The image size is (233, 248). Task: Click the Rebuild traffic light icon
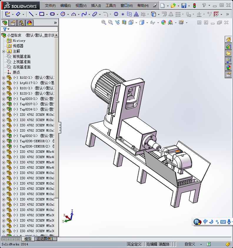194,6
